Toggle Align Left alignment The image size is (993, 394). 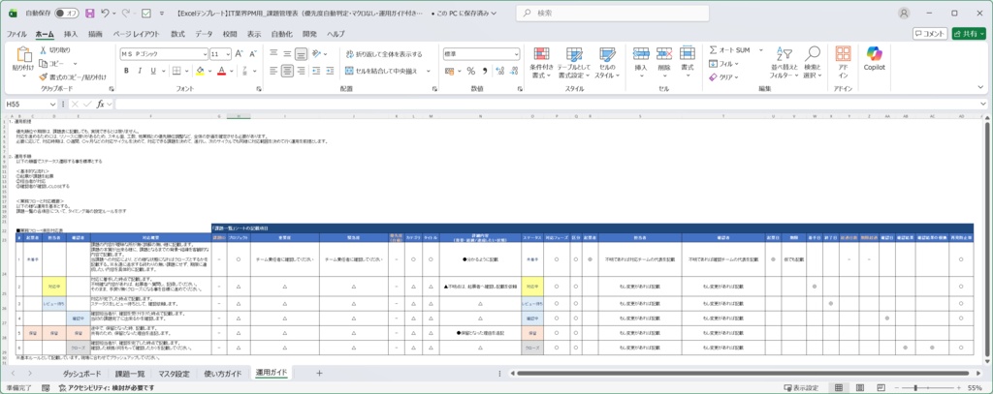coord(273,71)
